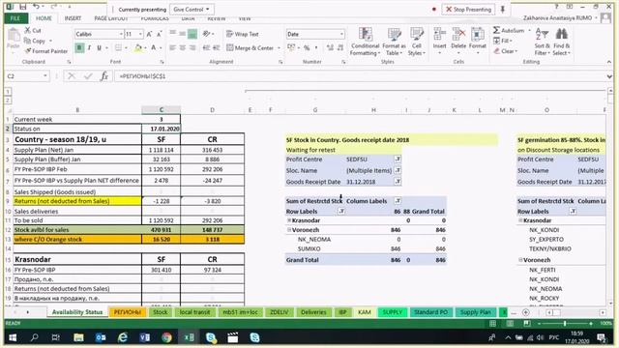Switch to the INSERT ribbon tab
The height and width of the screenshot is (348, 619).
coord(73,18)
